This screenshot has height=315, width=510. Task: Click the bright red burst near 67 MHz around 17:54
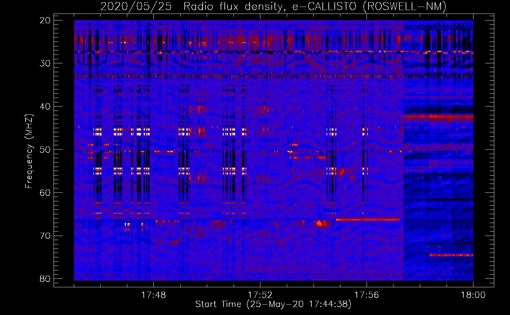tap(322, 223)
